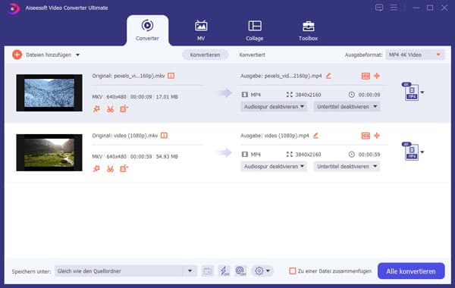The width and height of the screenshot is (455, 288).
Task: Open the scissors cut tool for pexels video
Action: pos(110,109)
